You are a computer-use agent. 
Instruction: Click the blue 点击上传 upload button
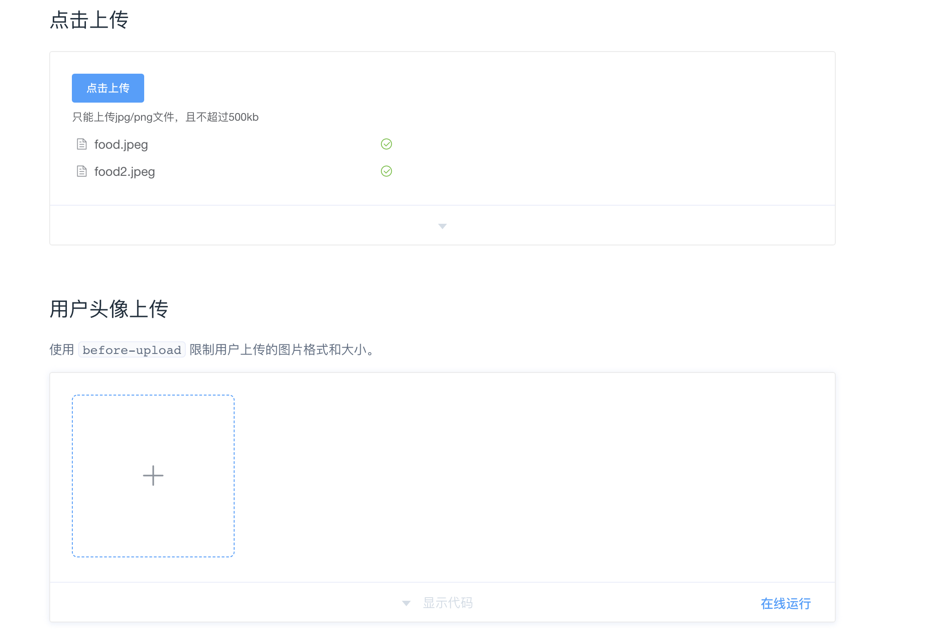[x=108, y=88]
